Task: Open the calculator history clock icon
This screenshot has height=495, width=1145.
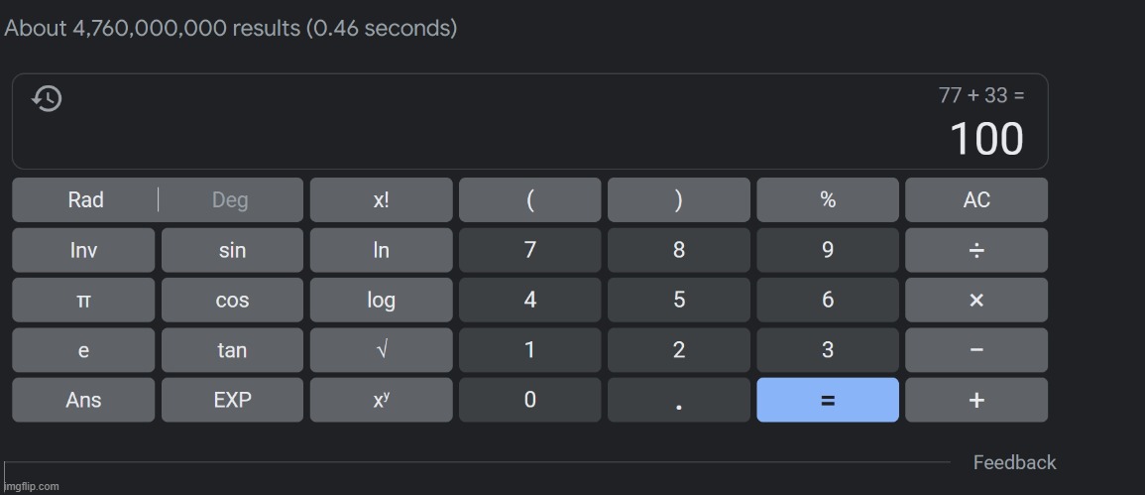Action: (x=47, y=99)
